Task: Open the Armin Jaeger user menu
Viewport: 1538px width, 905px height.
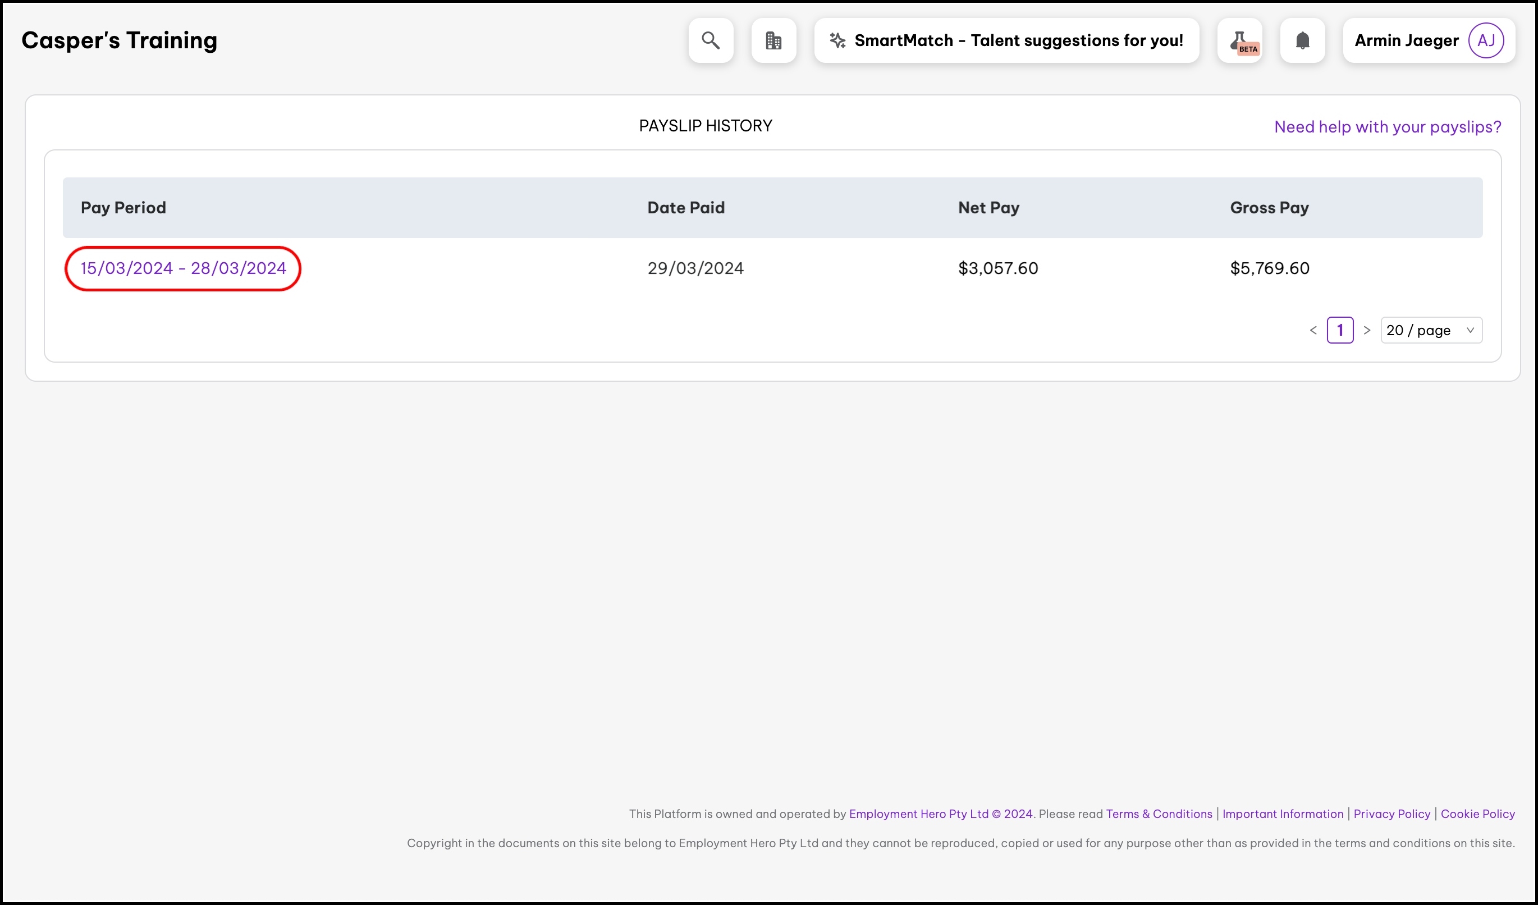Action: pyautogui.click(x=1406, y=40)
